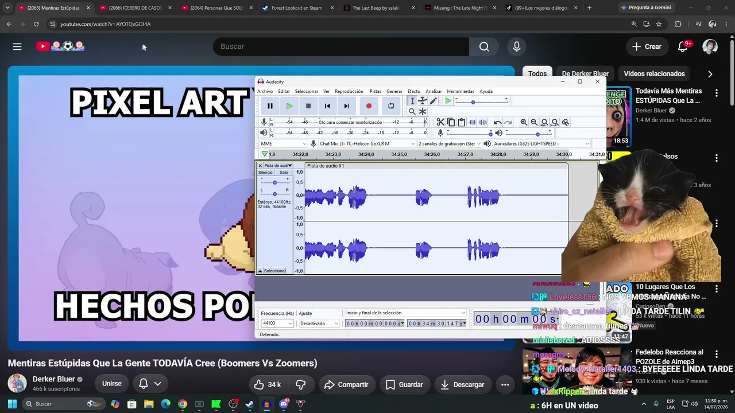Open the Herramientas menu
This screenshot has width=735, height=413.
461,91
